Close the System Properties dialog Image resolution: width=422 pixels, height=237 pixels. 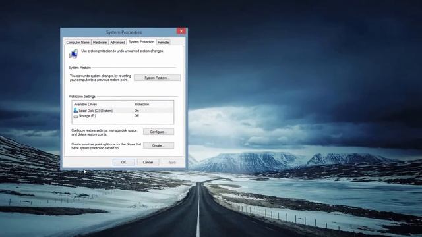click(181, 31)
